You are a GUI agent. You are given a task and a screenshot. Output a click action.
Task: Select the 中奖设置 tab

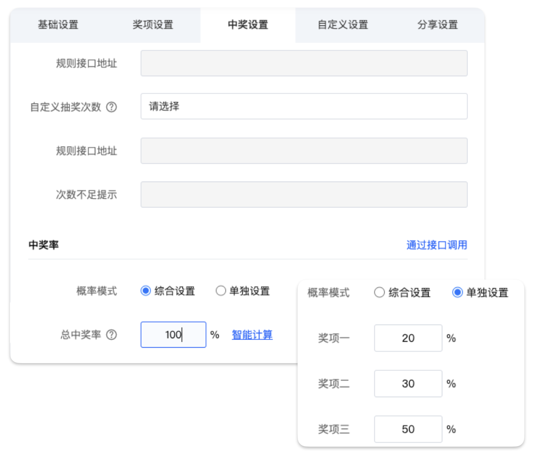click(x=248, y=25)
